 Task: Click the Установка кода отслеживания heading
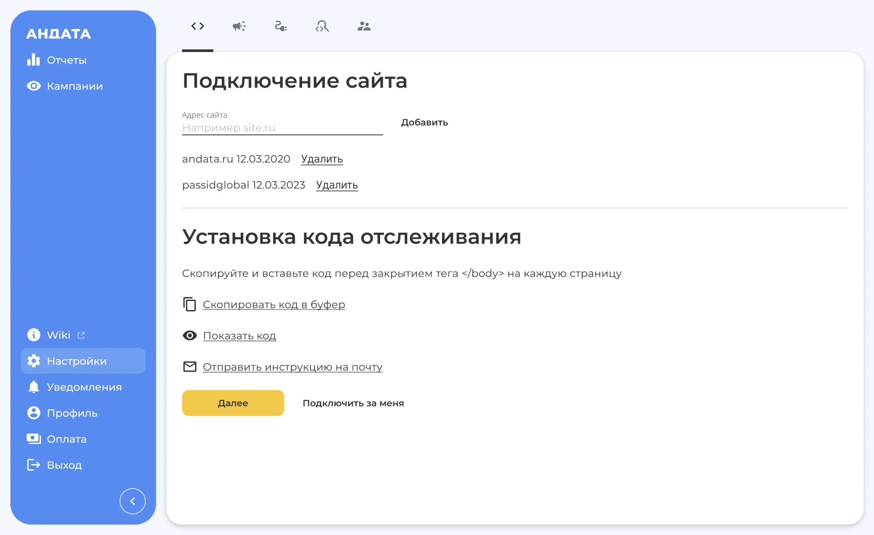[351, 237]
